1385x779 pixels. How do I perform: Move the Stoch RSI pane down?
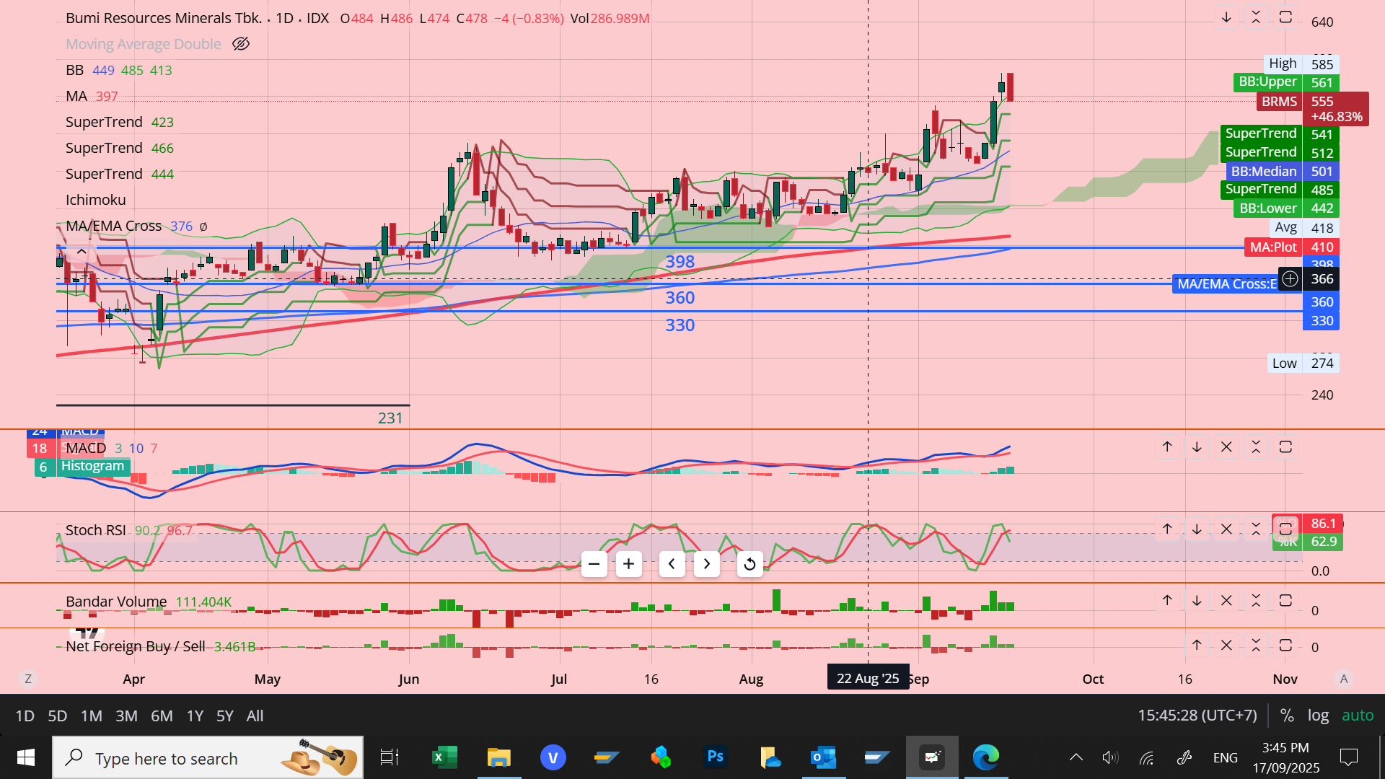click(1197, 529)
